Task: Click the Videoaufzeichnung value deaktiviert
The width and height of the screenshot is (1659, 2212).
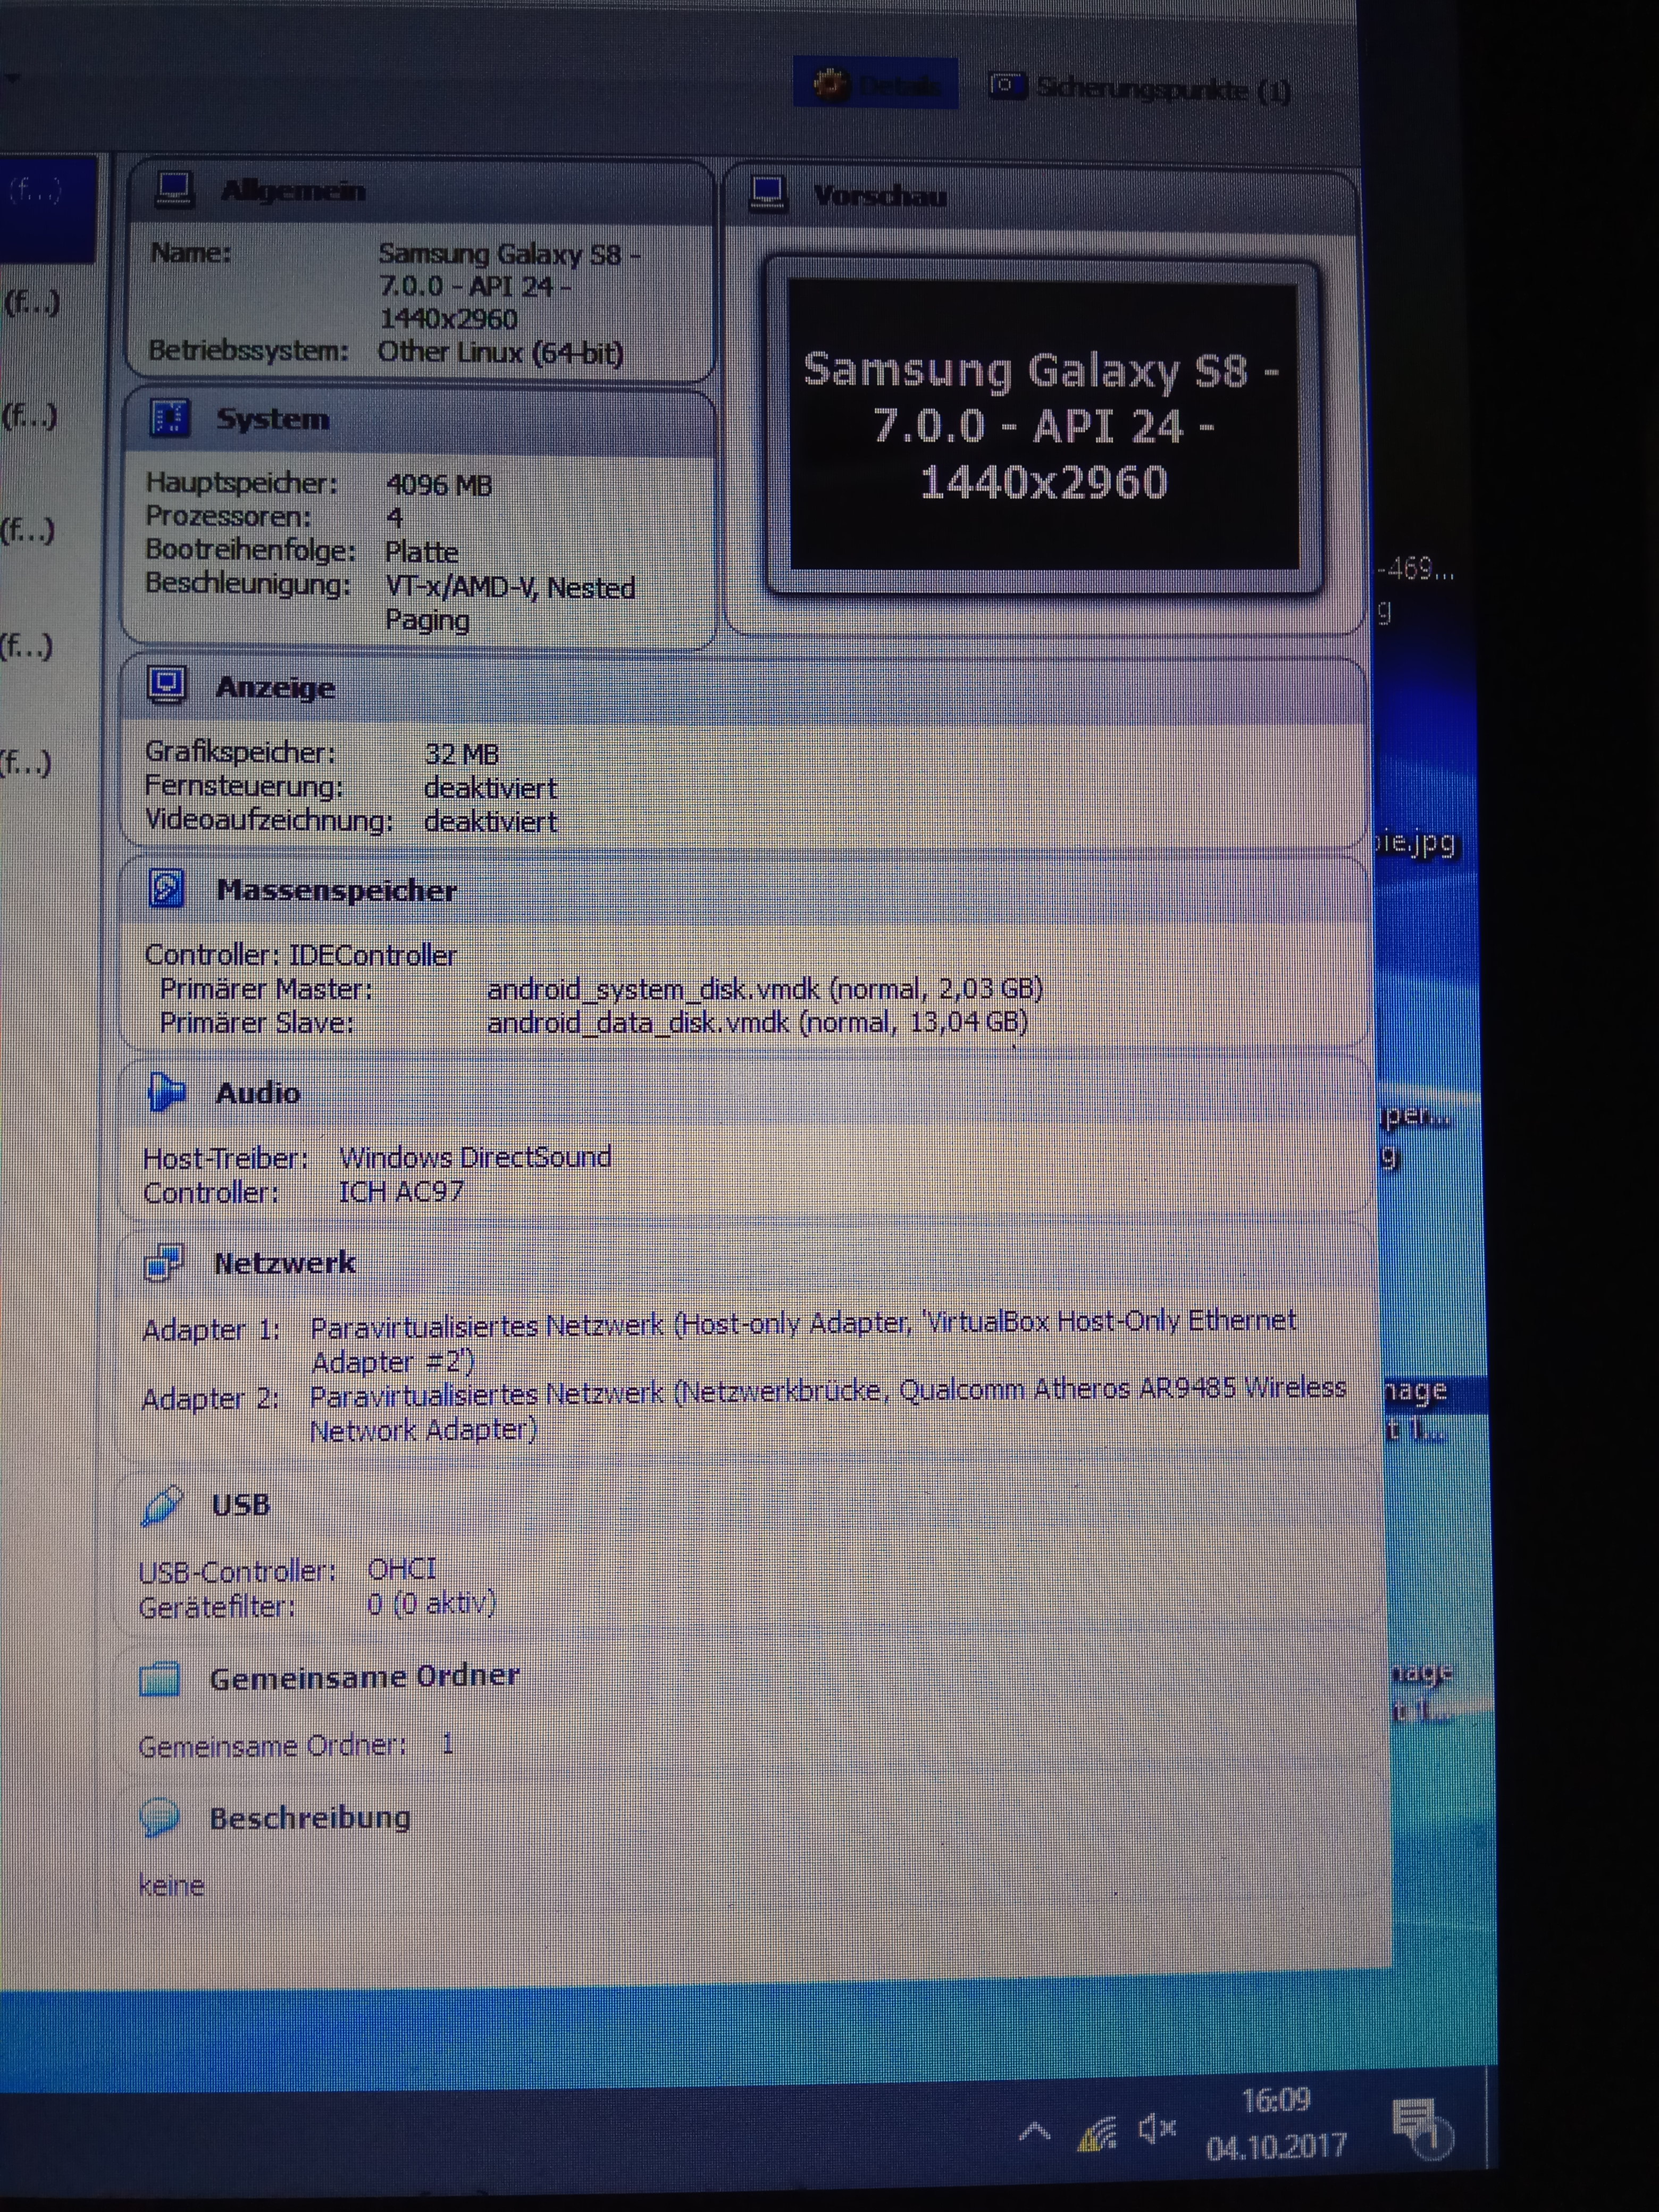Action: click(x=491, y=822)
